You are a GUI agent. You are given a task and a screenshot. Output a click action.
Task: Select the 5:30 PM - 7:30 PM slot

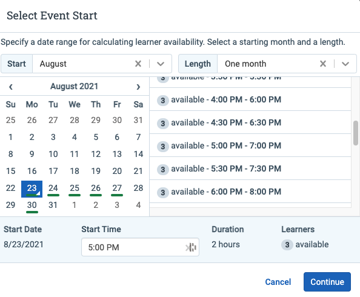(x=250, y=169)
